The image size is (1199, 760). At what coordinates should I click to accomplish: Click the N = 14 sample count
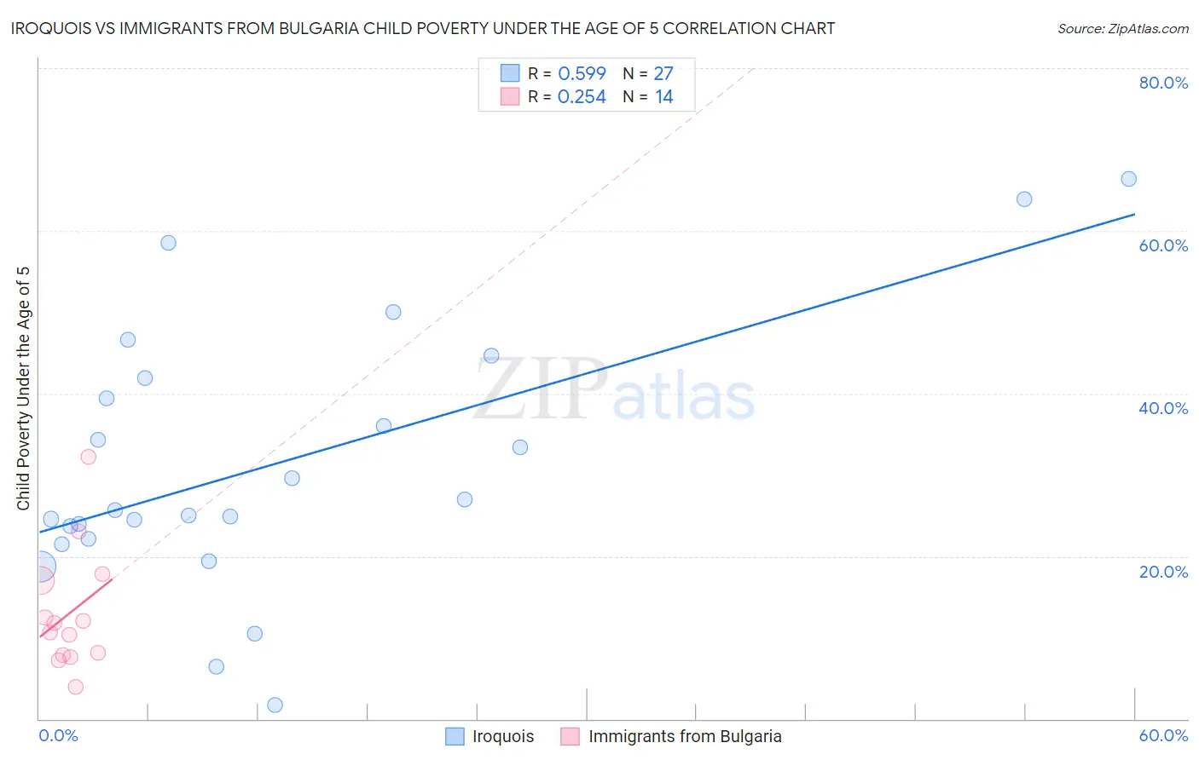[x=648, y=97]
